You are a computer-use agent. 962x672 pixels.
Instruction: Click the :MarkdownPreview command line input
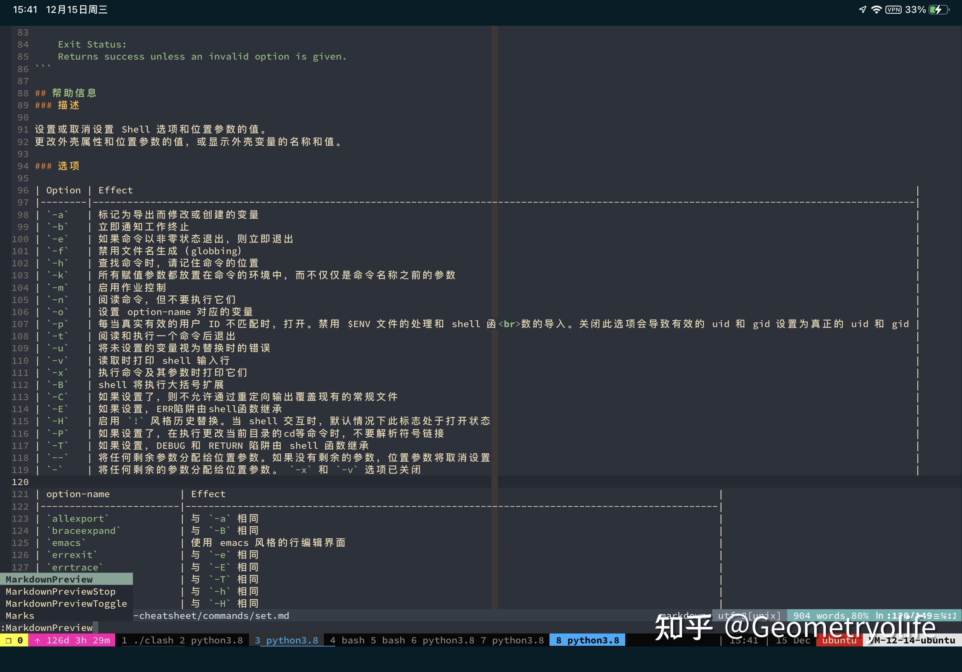click(x=49, y=628)
